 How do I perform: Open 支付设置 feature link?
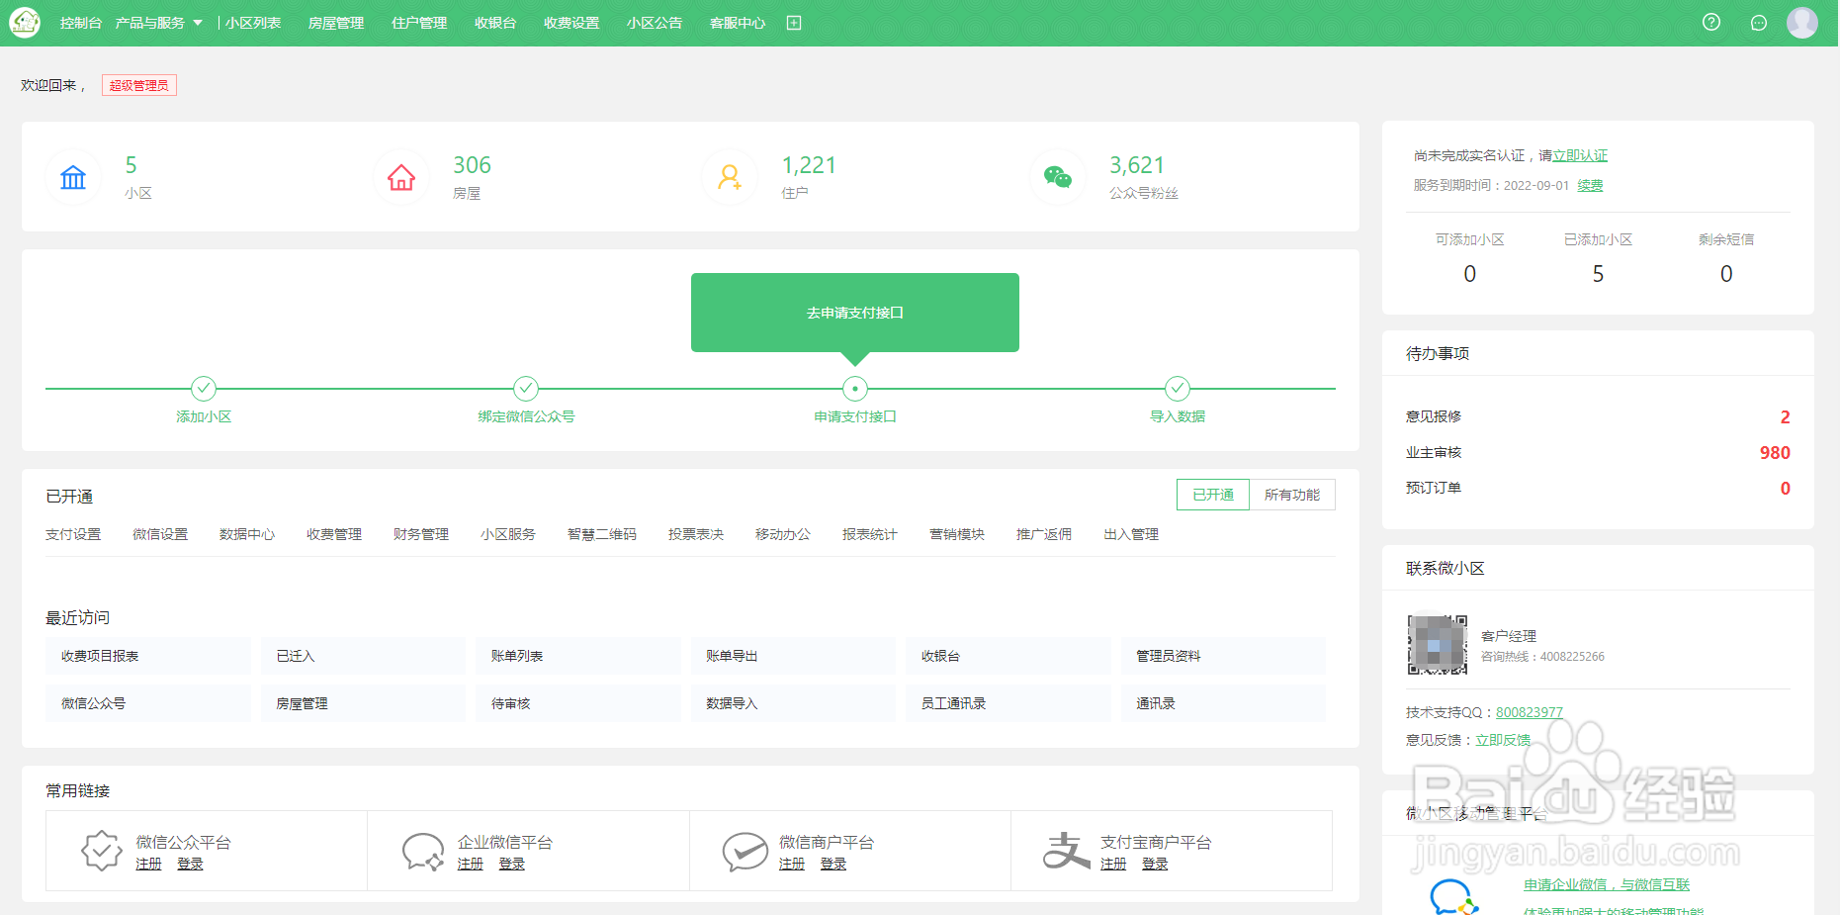coord(73,534)
